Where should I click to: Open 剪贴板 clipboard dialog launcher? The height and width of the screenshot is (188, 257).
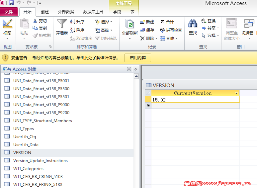50,47
